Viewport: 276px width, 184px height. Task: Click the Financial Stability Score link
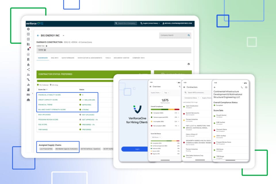point(49,95)
